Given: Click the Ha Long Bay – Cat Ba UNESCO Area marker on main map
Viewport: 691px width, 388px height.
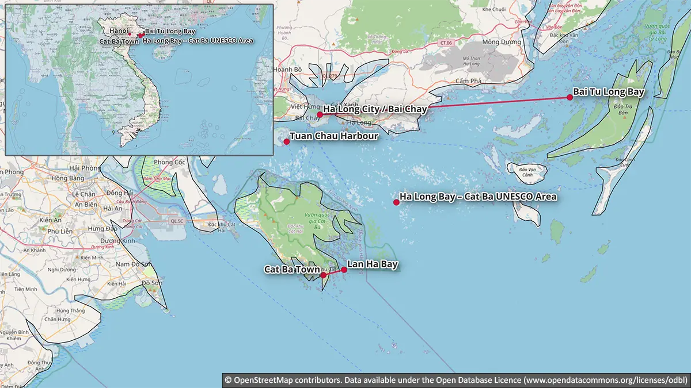Looking at the screenshot, I should (396, 202).
